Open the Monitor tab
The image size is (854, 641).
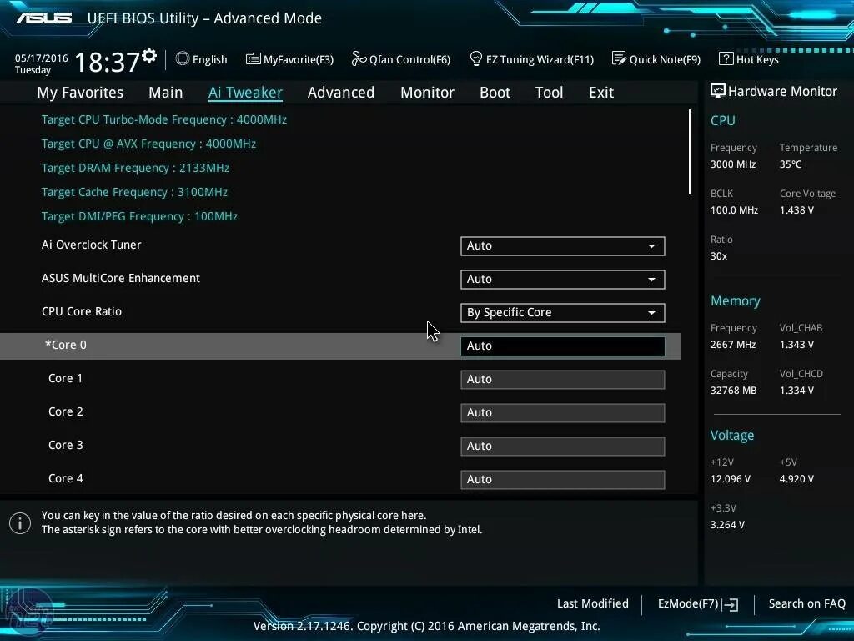tap(427, 92)
